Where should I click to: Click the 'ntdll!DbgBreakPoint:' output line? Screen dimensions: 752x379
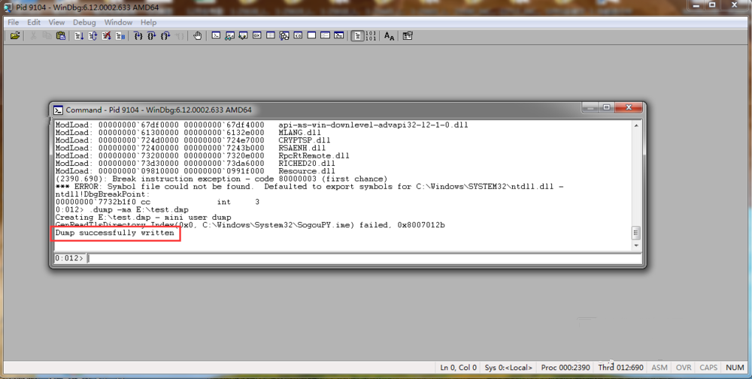[x=102, y=194]
